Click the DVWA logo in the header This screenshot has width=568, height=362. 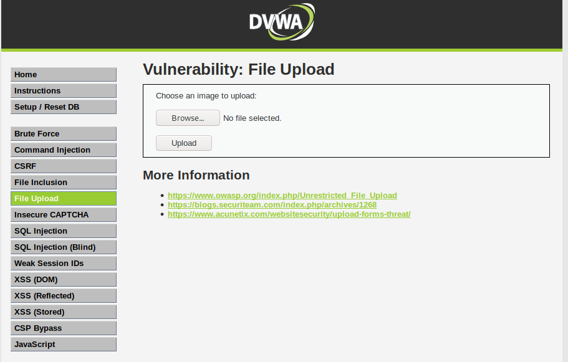click(282, 22)
